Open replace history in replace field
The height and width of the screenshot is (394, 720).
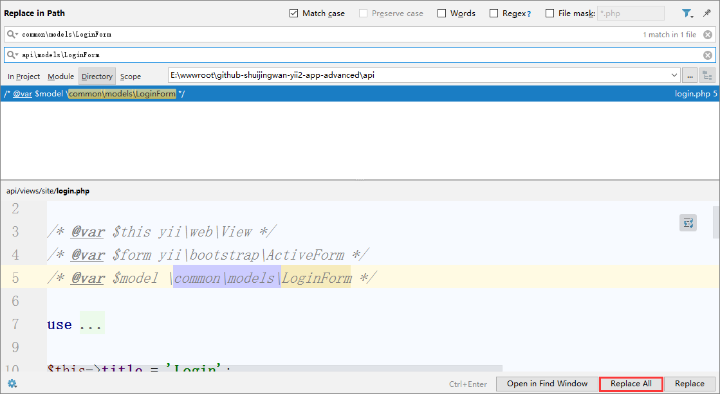[x=13, y=55]
